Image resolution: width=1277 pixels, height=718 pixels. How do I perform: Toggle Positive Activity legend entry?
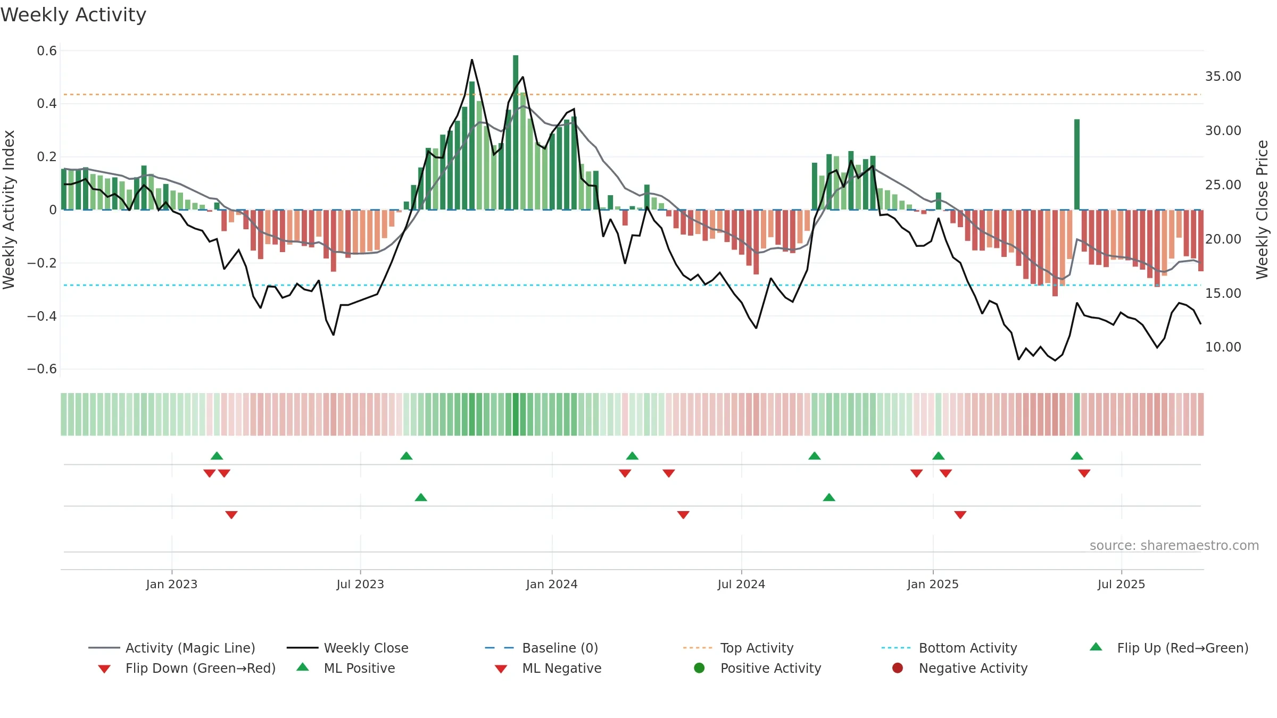tap(758, 668)
